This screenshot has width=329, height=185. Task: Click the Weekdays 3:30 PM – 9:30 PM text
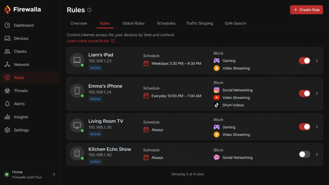pos(176,63)
